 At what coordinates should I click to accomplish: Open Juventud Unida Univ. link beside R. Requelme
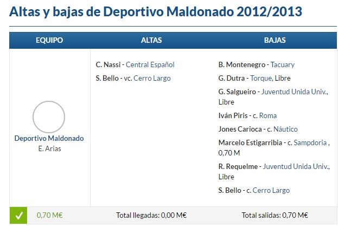(x=296, y=167)
